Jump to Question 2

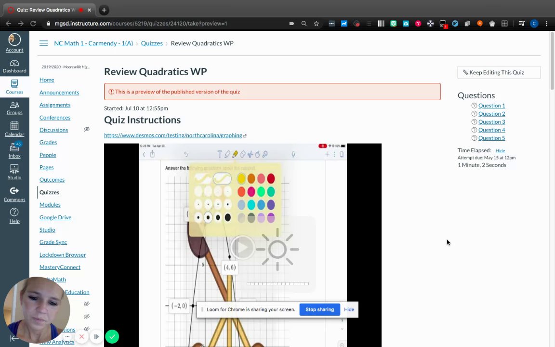[491, 114]
